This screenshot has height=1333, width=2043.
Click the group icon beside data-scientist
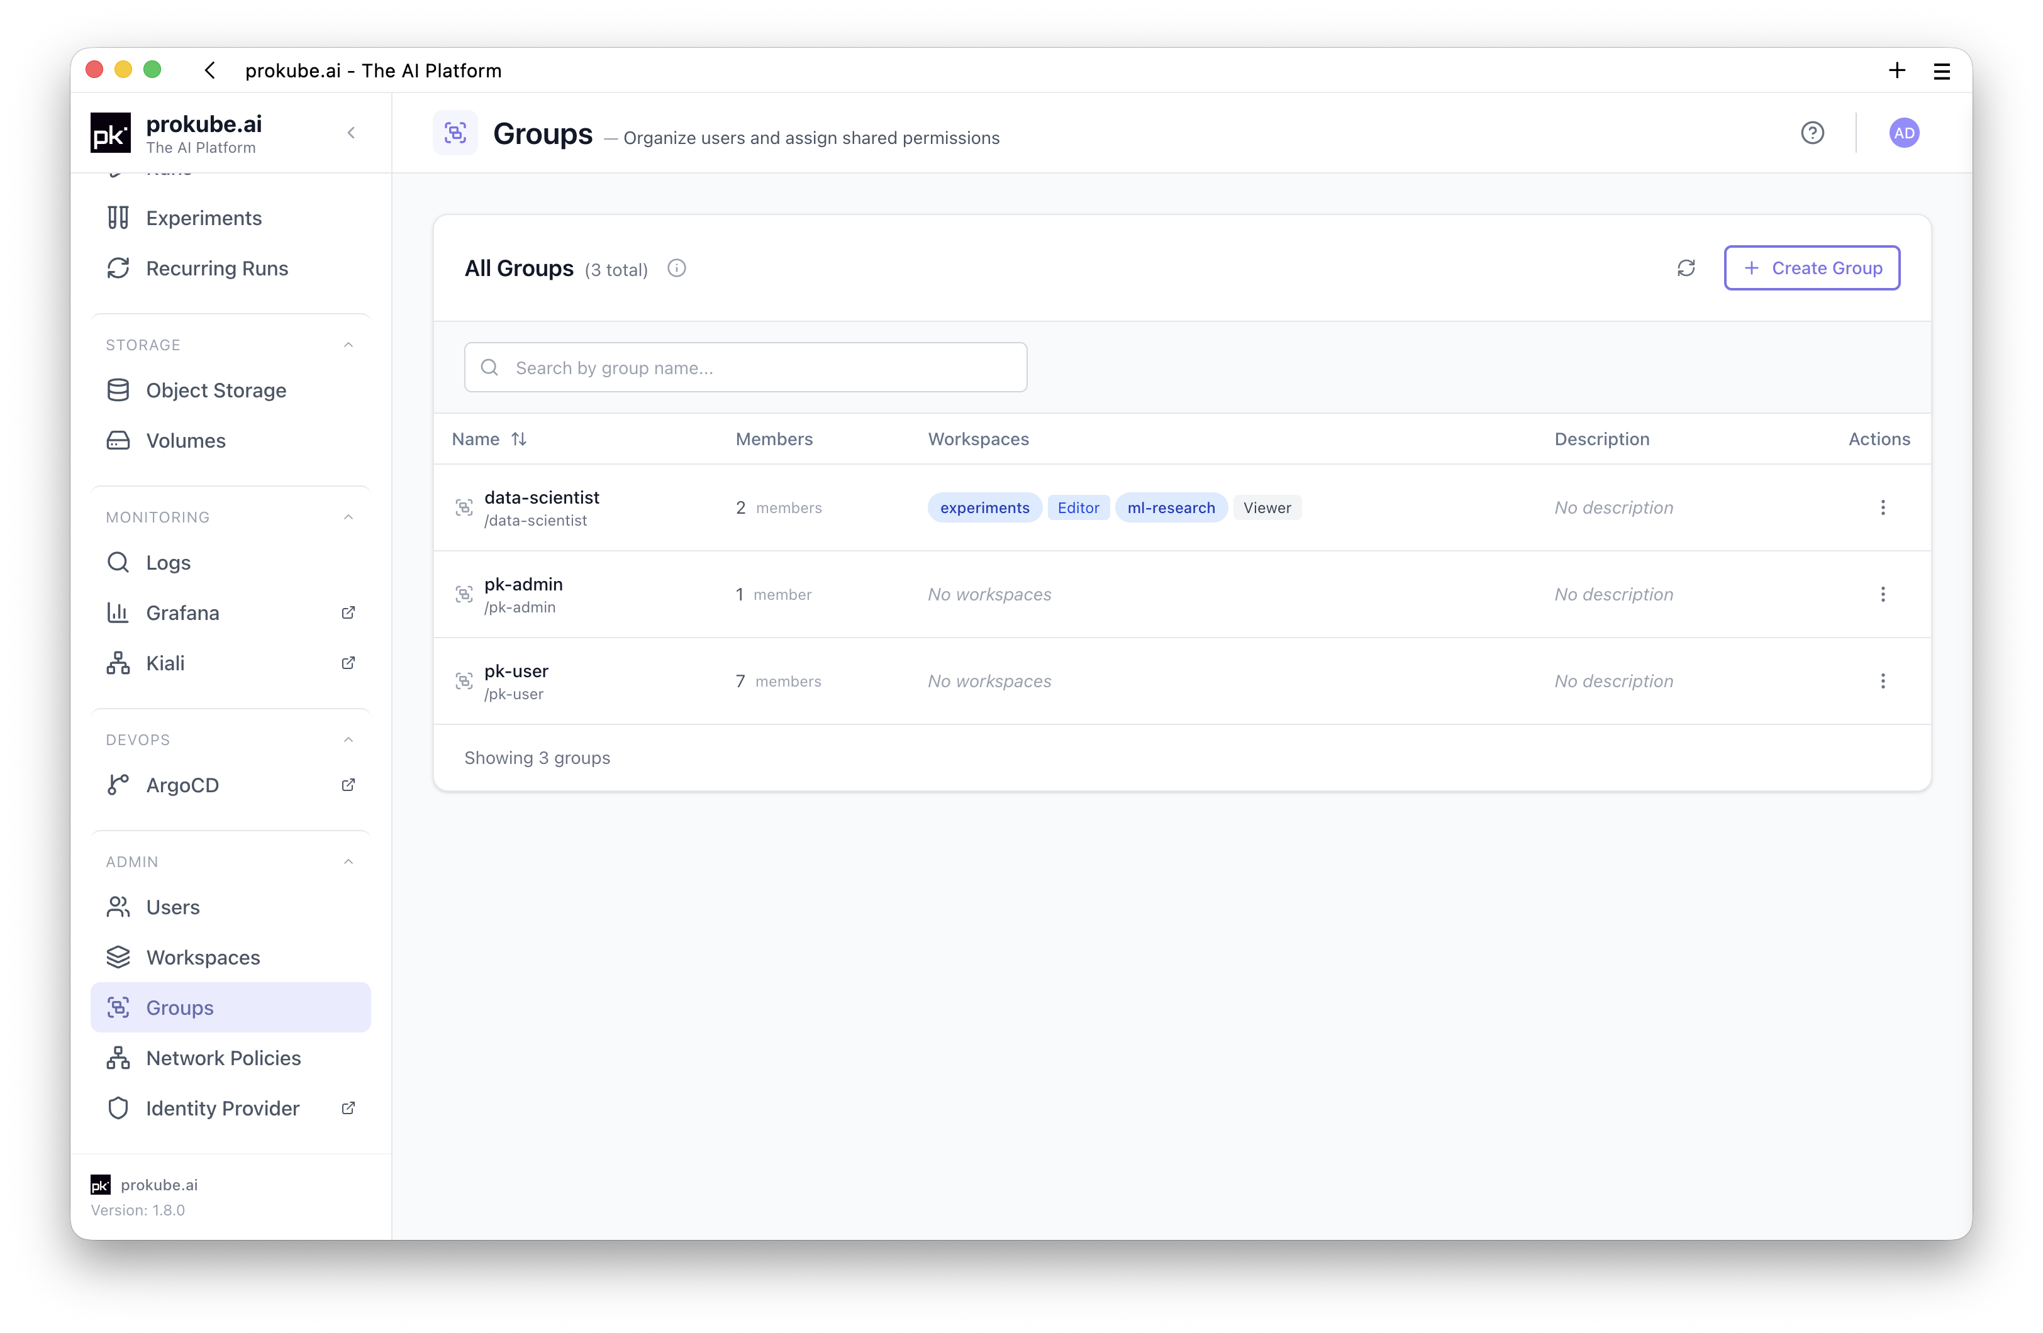point(464,507)
